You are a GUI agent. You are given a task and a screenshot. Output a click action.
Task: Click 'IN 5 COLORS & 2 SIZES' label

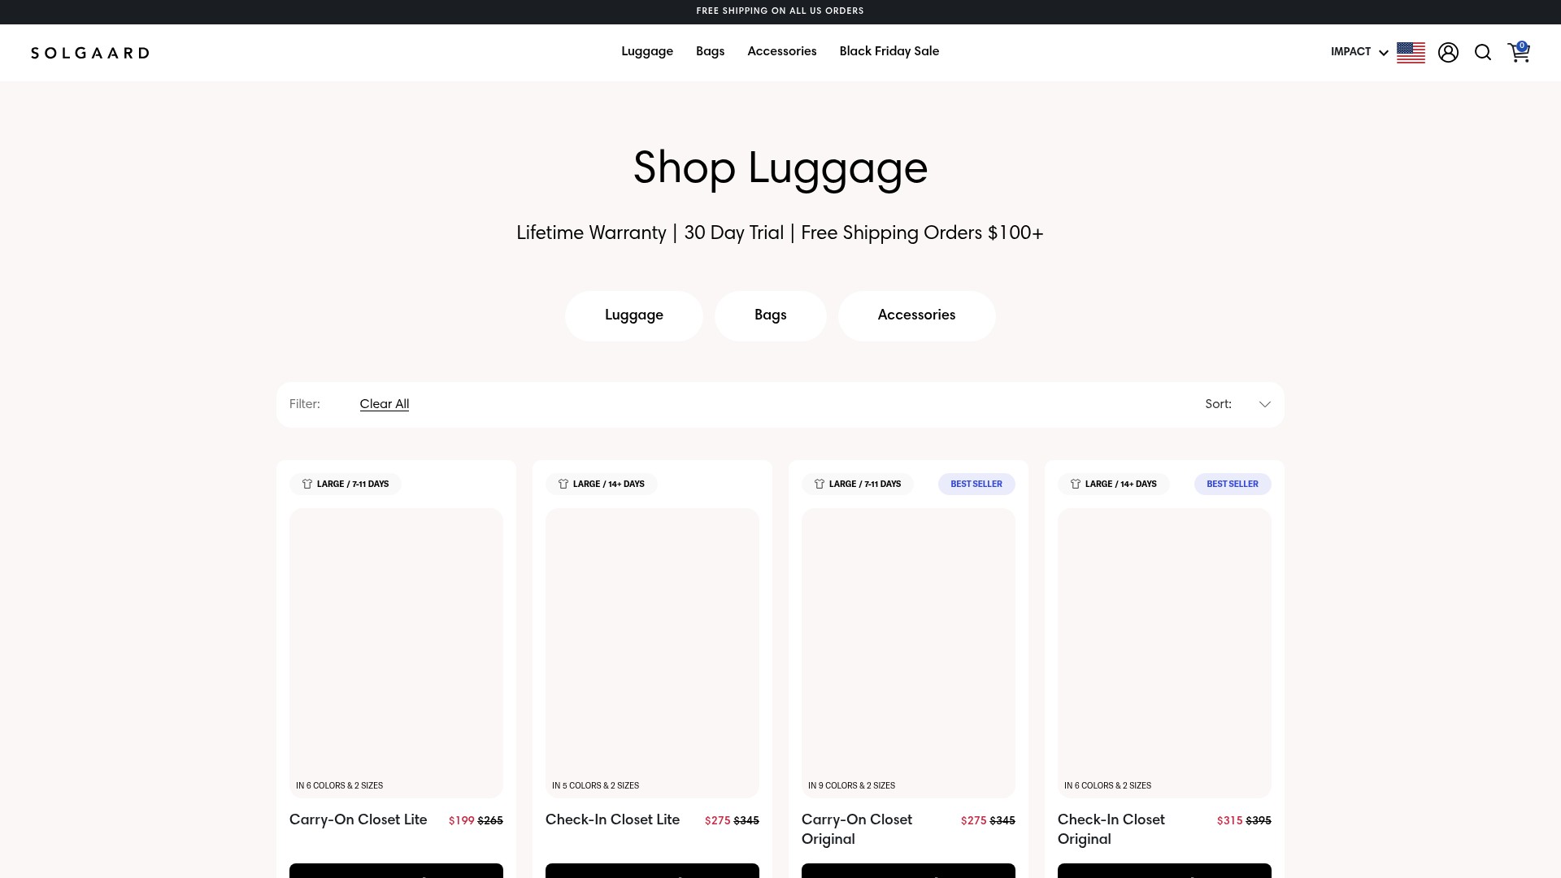[595, 785]
